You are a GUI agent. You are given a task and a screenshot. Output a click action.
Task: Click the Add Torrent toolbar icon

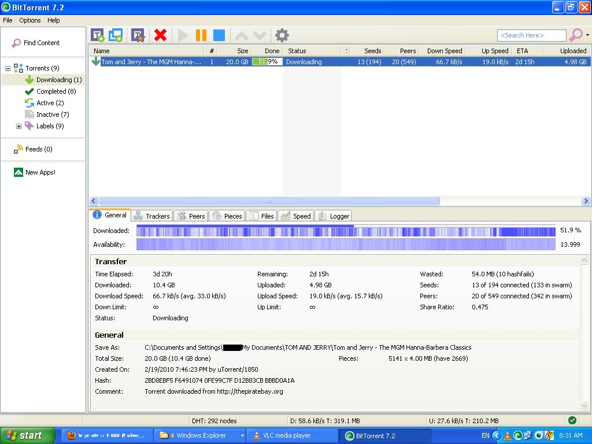pyautogui.click(x=98, y=35)
